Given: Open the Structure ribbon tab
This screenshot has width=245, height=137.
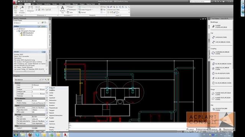Looking at the screenshot, I should [x=39, y=4].
